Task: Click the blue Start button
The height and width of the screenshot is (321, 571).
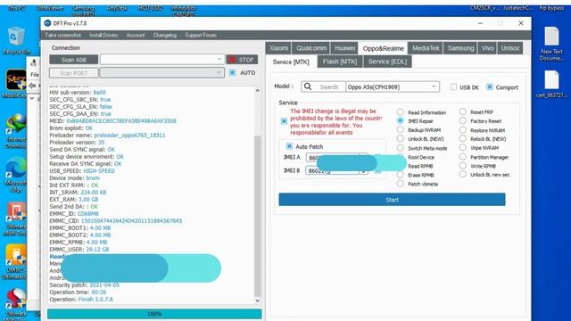Action: [392, 200]
